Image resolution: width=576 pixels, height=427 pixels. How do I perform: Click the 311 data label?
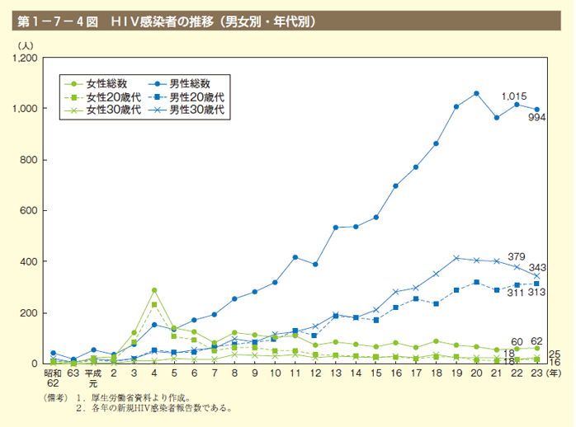515,293
